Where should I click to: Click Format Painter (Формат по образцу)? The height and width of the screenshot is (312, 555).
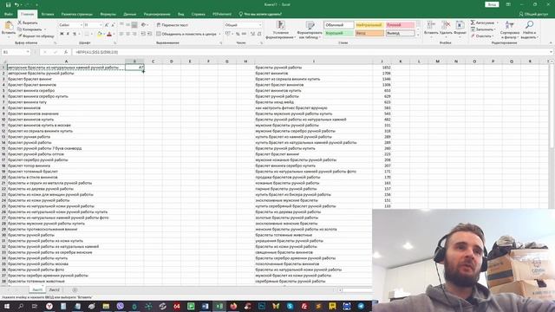[x=36, y=36]
